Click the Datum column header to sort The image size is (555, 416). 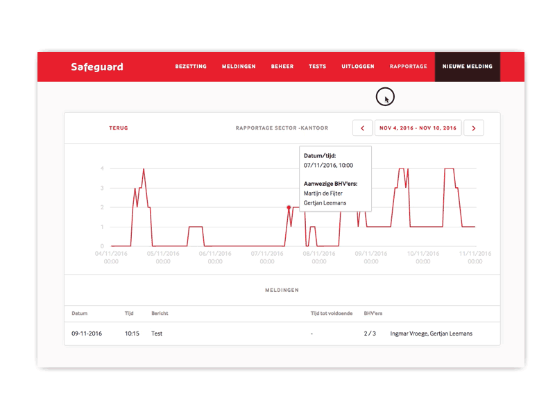[79, 313]
